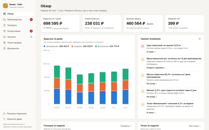The width and height of the screenshot is (209, 130).
Task: Click the Сб 26 chart column
Action: click(x=57, y=85)
